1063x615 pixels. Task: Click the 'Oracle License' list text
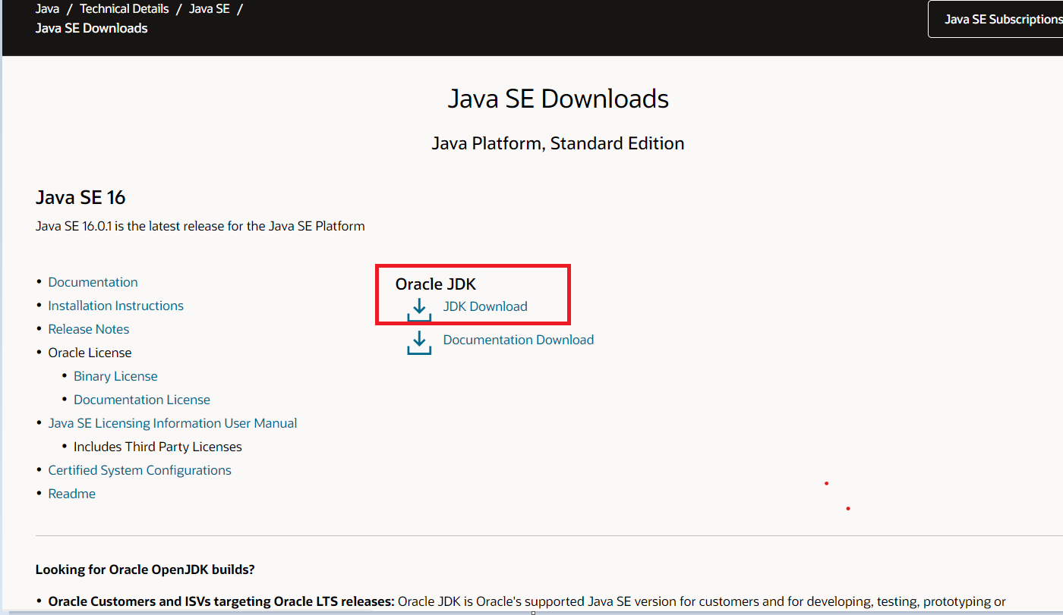(90, 353)
